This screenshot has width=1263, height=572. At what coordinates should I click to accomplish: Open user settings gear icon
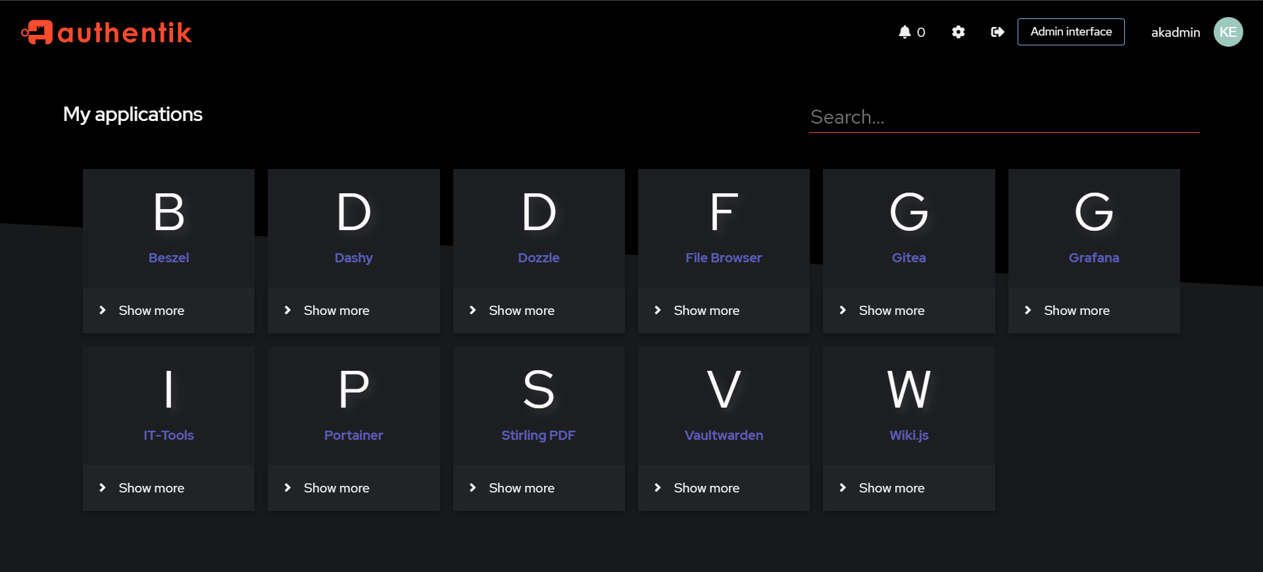[x=958, y=32]
